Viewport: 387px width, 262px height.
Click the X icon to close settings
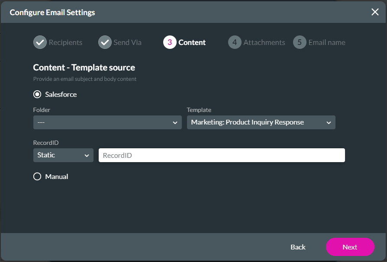point(375,12)
